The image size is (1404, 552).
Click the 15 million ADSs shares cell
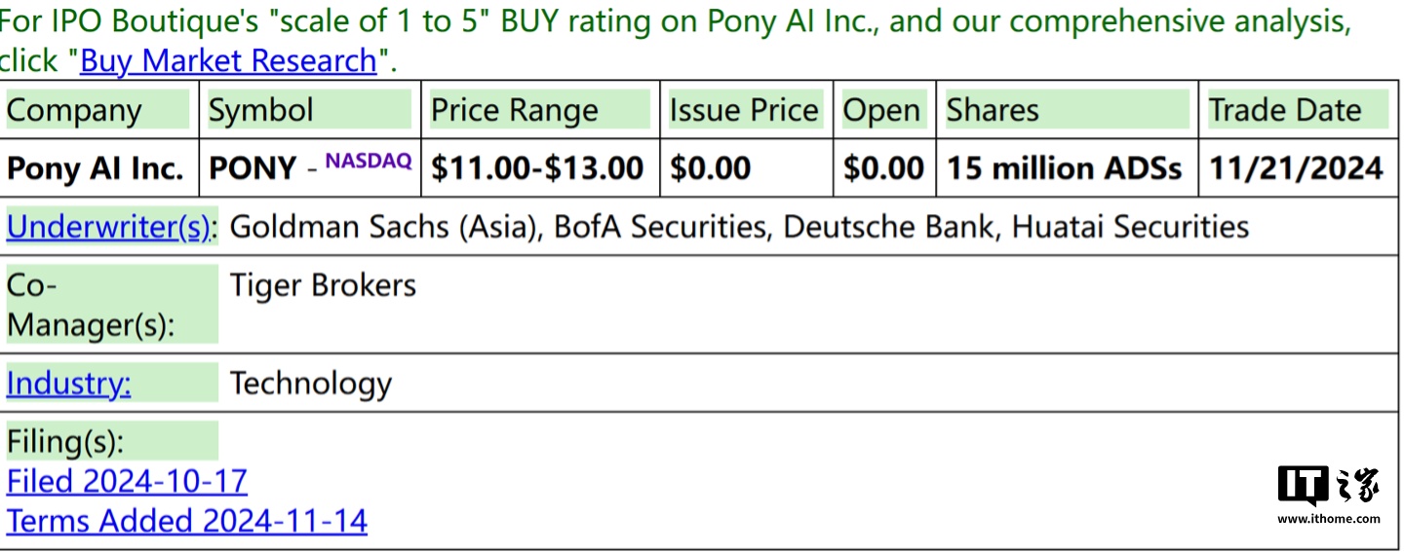(1065, 168)
